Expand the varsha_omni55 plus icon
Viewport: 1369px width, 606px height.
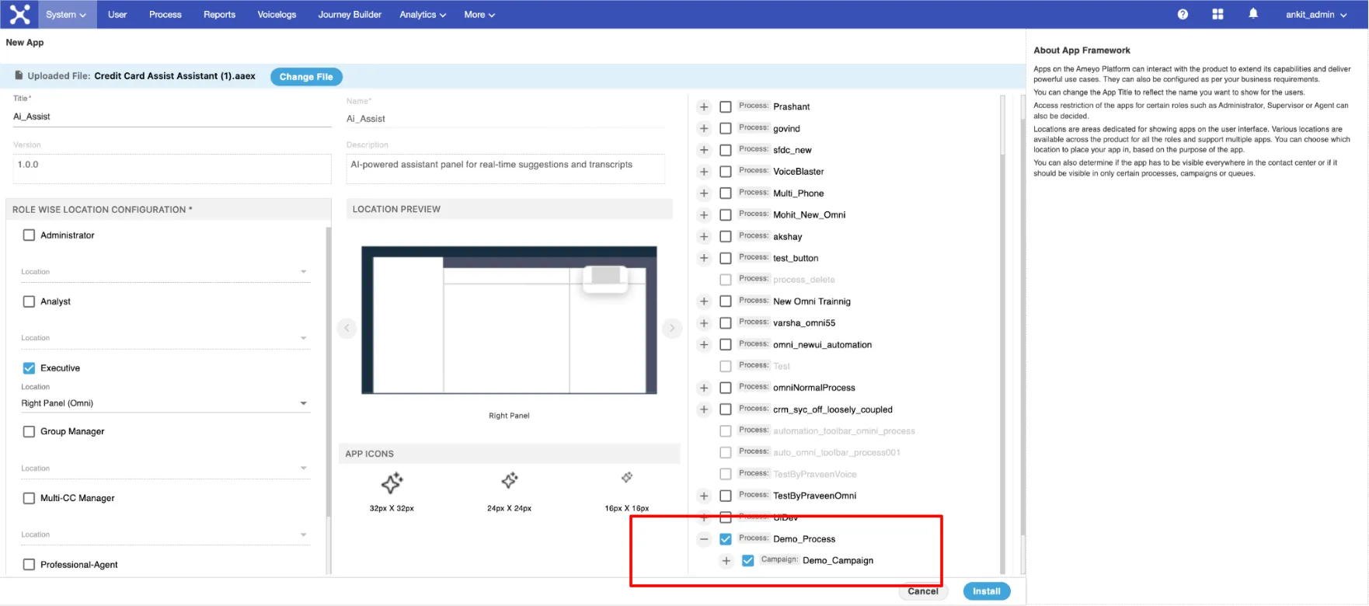click(704, 323)
